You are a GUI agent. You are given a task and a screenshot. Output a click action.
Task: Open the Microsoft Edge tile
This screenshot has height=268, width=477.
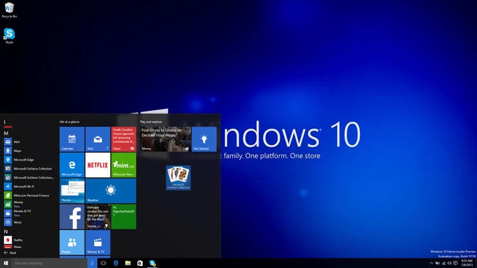pos(72,165)
